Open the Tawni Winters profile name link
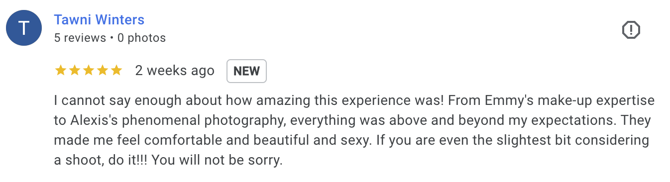 (x=99, y=20)
